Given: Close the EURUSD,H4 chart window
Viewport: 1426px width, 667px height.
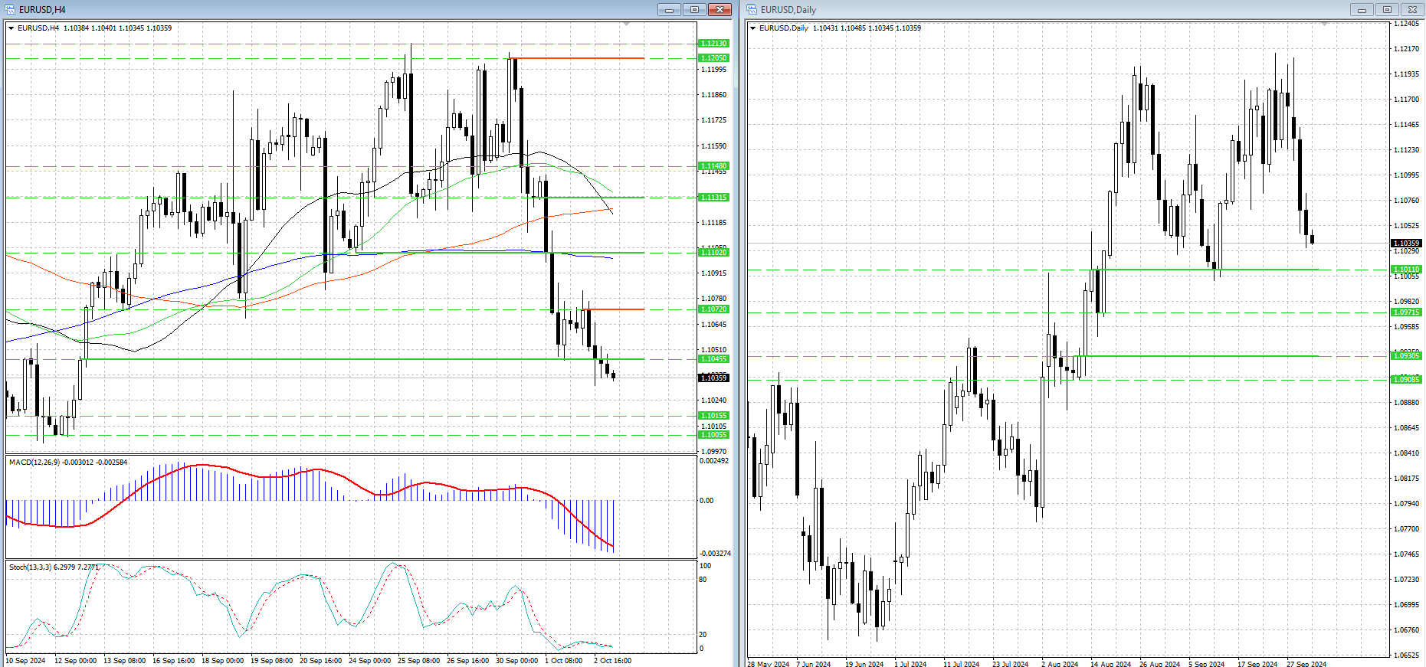Looking at the screenshot, I should [x=720, y=10].
